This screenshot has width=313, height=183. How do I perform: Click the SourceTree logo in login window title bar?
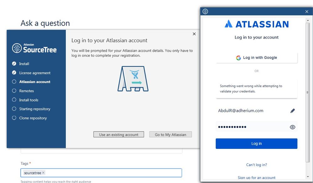pyautogui.click(x=205, y=12)
